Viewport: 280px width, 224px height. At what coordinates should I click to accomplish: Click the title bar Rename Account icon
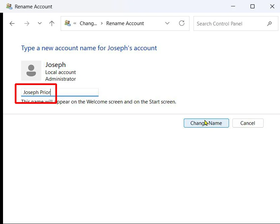tap(9, 6)
